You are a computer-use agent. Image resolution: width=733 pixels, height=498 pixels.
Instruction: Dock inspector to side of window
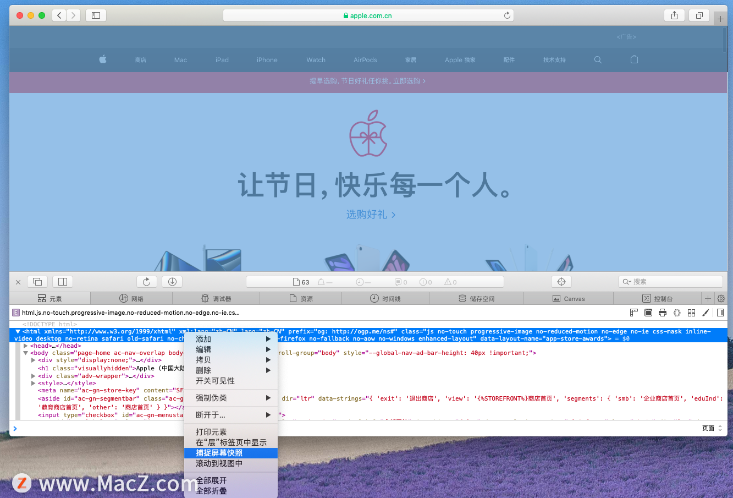tap(63, 282)
